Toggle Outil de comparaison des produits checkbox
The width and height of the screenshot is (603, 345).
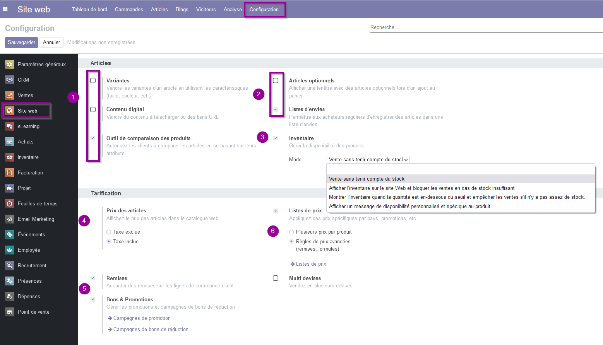93,138
